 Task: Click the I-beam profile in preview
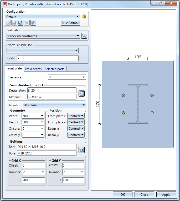coord(138,104)
